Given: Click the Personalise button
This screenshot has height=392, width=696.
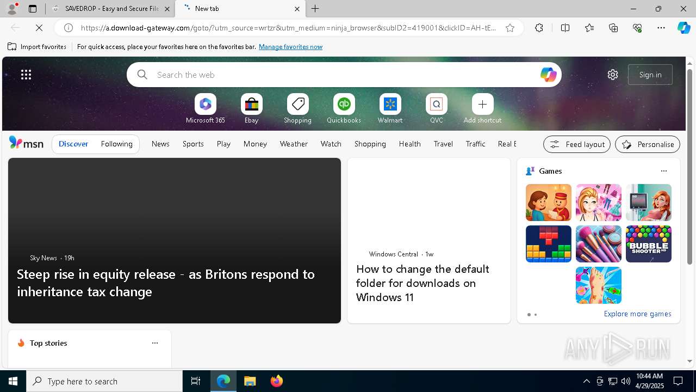Looking at the screenshot, I should pos(648,144).
